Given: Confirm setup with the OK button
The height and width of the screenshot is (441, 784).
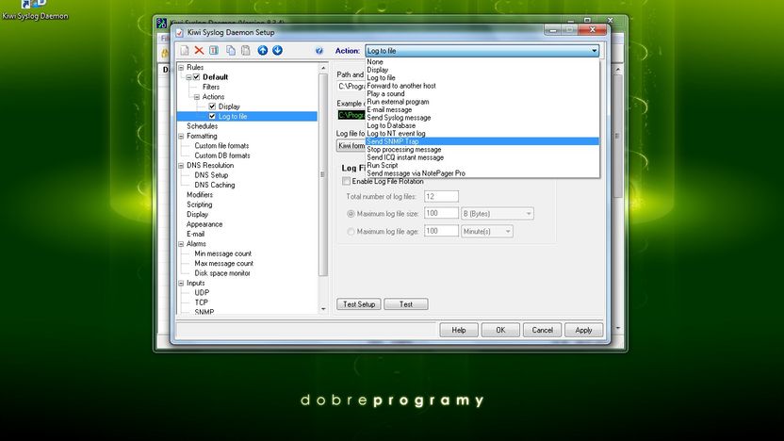Looking at the screenshot, I should click(x=500, y=330).
